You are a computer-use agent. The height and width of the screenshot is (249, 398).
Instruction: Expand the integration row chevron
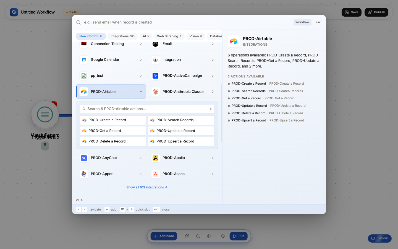[x=213, y=60]
